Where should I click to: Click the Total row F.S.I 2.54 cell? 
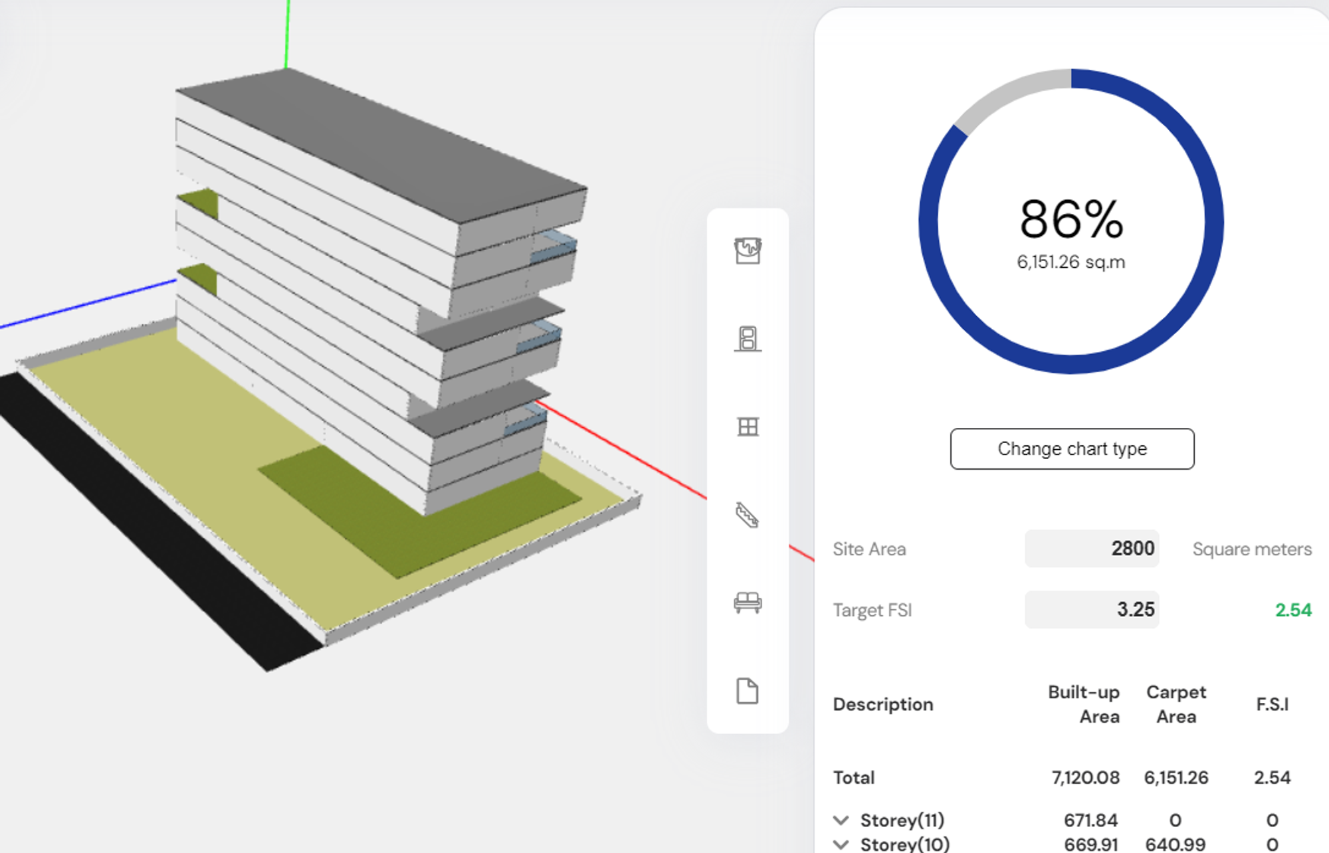point(1272,777)
